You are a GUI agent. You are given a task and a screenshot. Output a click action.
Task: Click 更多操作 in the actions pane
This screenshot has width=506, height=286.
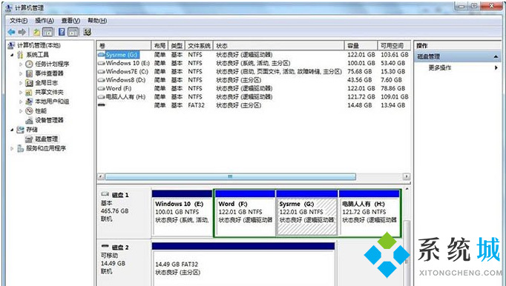440,67
